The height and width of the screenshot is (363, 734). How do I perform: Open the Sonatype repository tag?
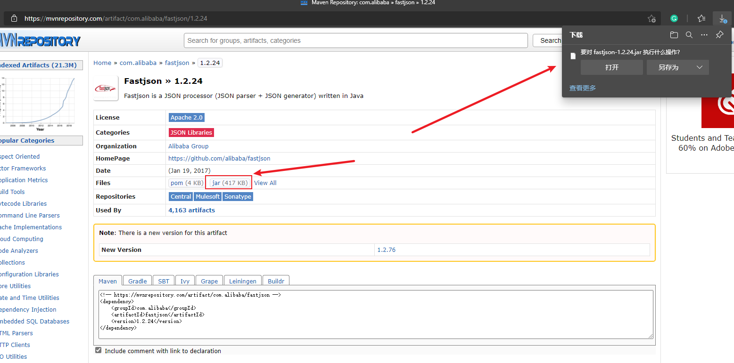(238, 197)
